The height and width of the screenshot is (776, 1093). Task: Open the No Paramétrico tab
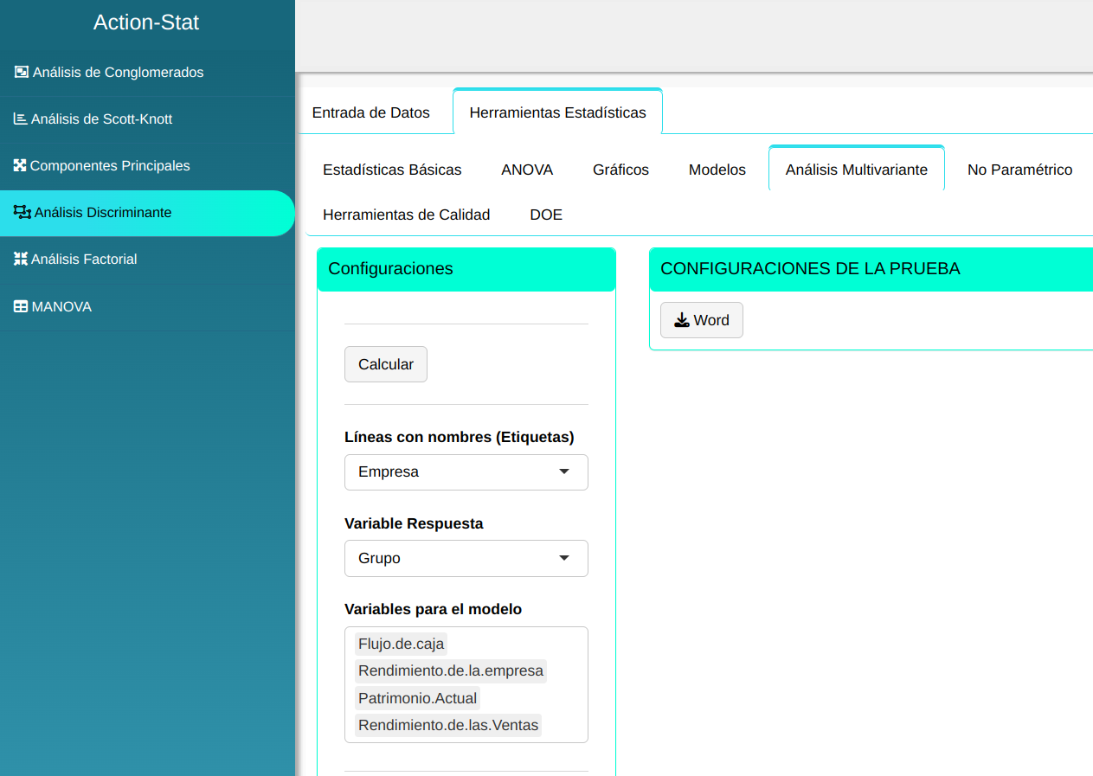pos(1019,170)
